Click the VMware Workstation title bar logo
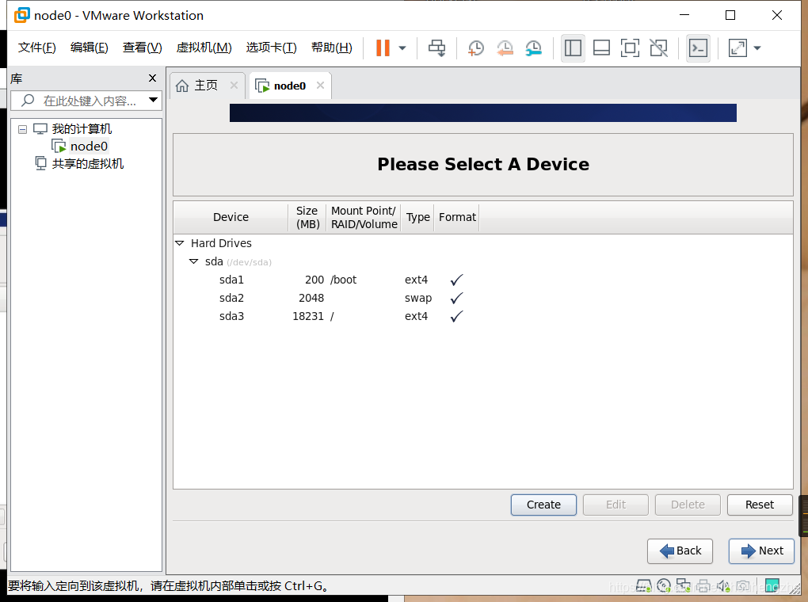808x602 pixels. 21,16
